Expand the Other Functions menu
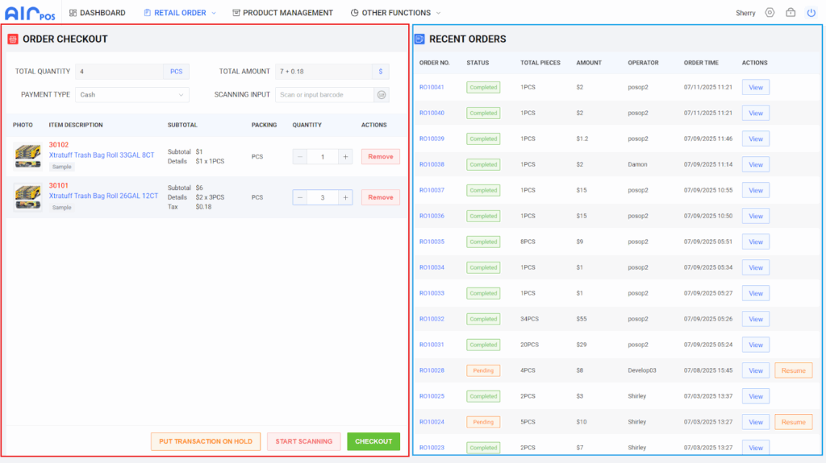 point(396,13)
